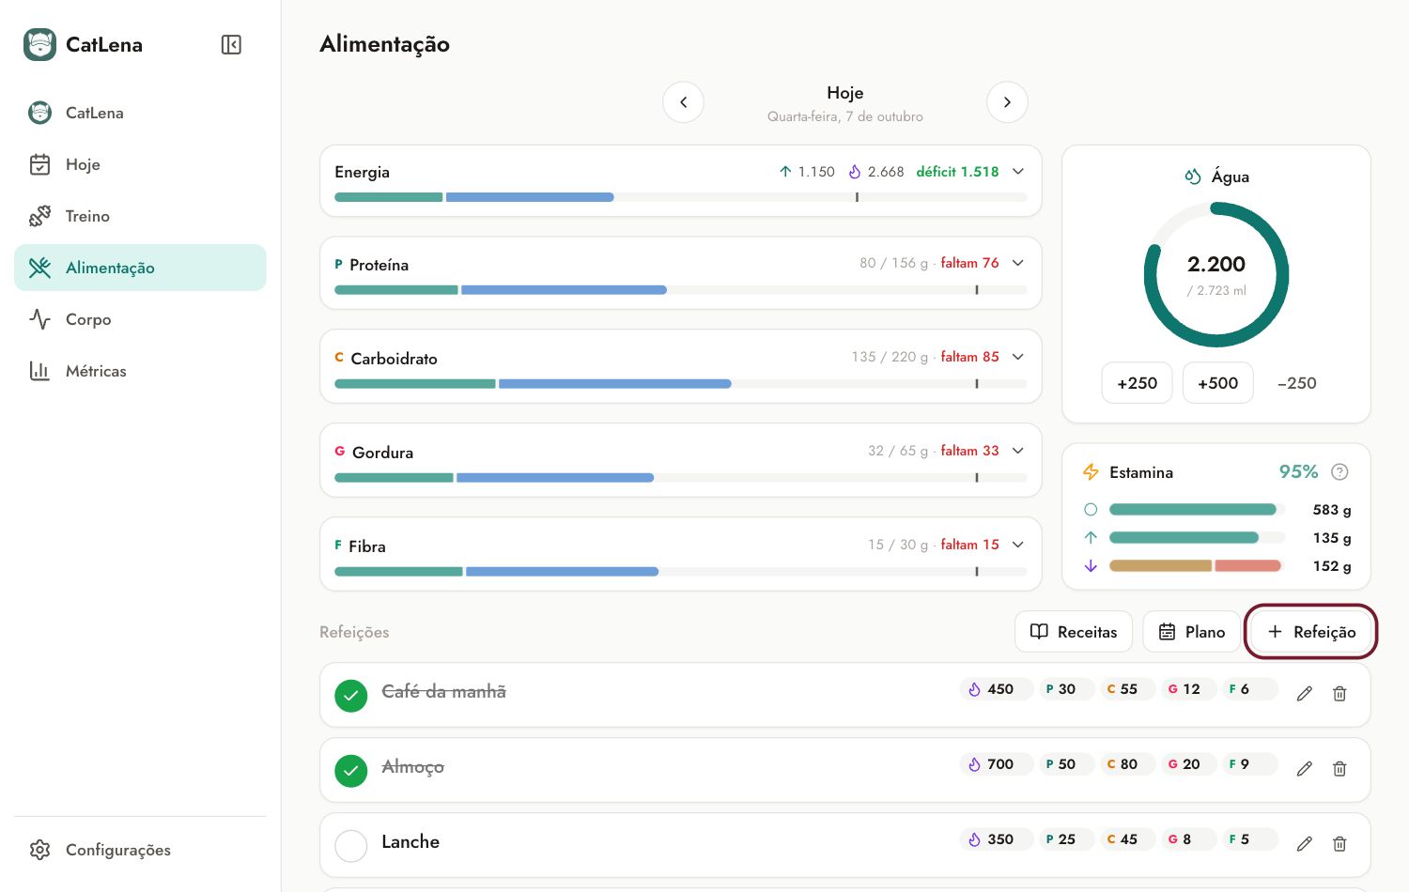Click the Métricas bar chart icon
Viewport: 1409px width, 892px height.
point(39,371)
